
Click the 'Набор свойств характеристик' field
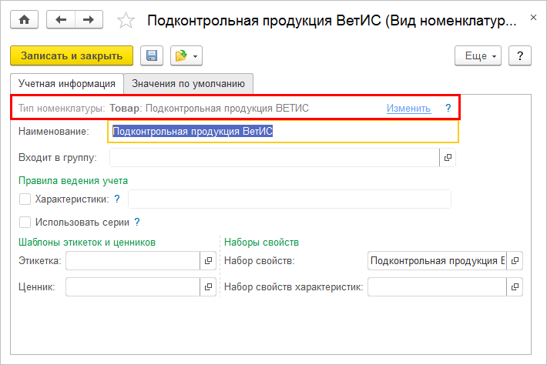pos(437,287)
